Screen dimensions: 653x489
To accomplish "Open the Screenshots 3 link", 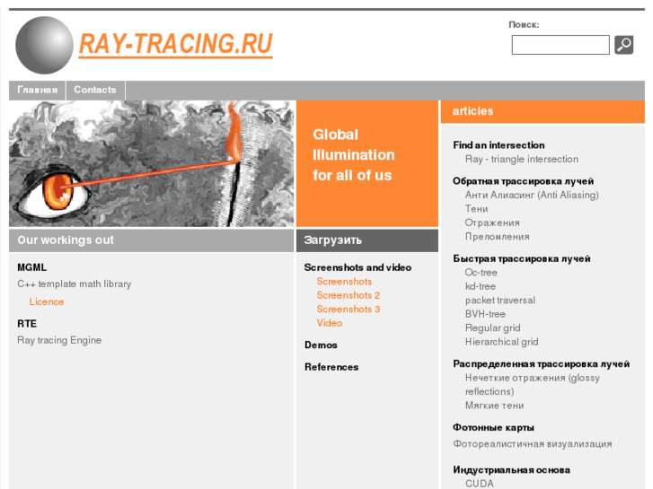I will [349, 309].
